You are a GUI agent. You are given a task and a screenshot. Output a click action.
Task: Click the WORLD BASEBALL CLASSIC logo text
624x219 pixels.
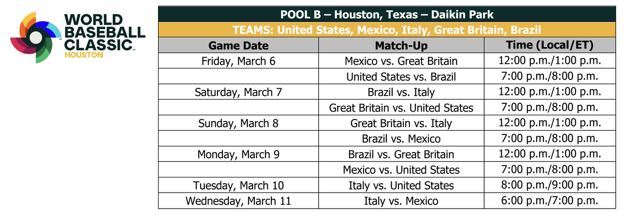99,30
